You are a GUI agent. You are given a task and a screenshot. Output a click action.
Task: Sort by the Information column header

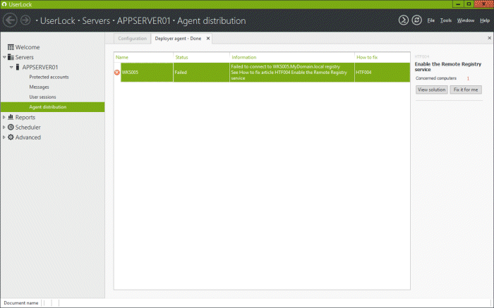coord(292,57)
